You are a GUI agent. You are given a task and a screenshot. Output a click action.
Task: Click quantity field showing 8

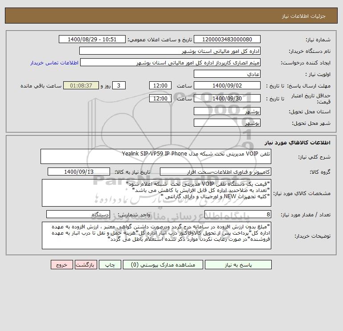pyautogui.click(x=238, y=215)
